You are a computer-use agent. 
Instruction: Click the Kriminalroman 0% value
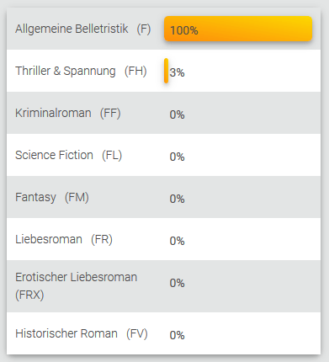(x=177, y=114)
